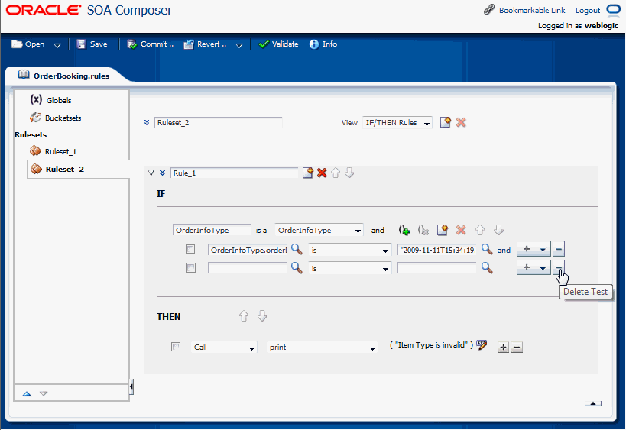Click the remove parentheses icon
The width and height of the screenshot is (626, 430).
[x=423, y=230]
